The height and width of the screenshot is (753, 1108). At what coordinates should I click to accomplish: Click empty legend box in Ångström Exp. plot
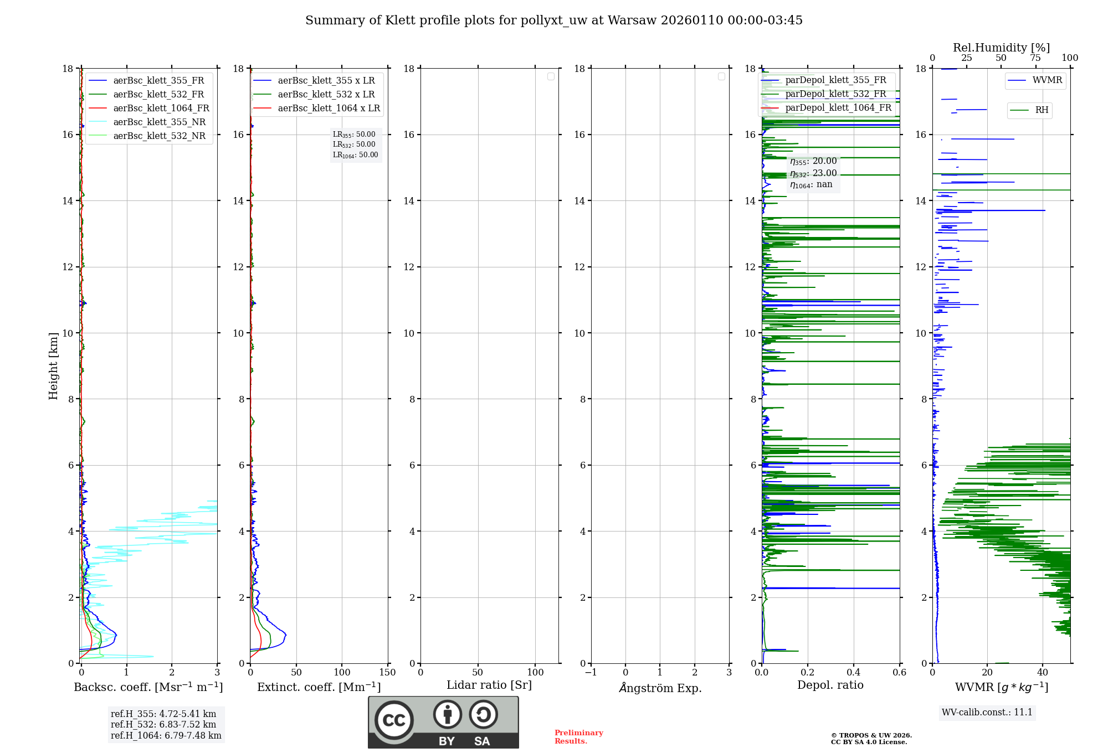721,76
